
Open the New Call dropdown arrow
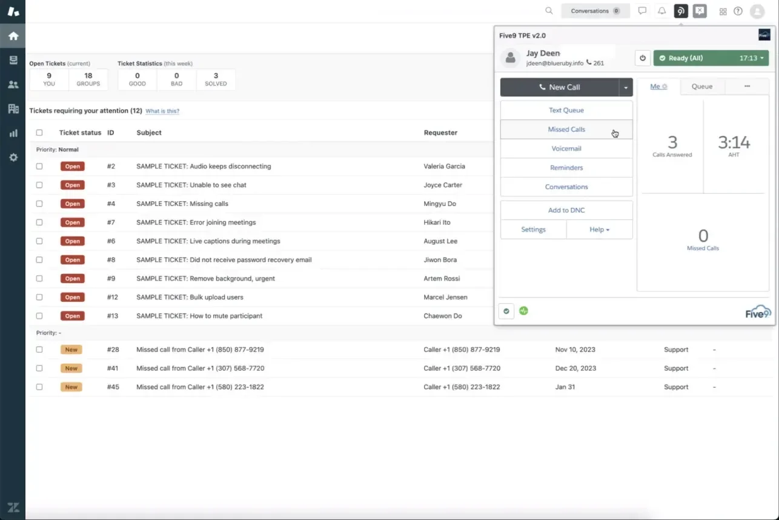(x=625, y=87)
